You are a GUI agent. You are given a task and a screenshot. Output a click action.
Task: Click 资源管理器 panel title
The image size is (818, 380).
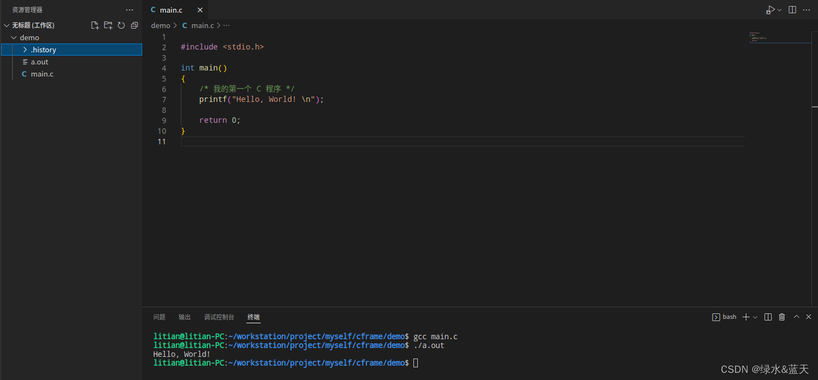pos(27,10)
